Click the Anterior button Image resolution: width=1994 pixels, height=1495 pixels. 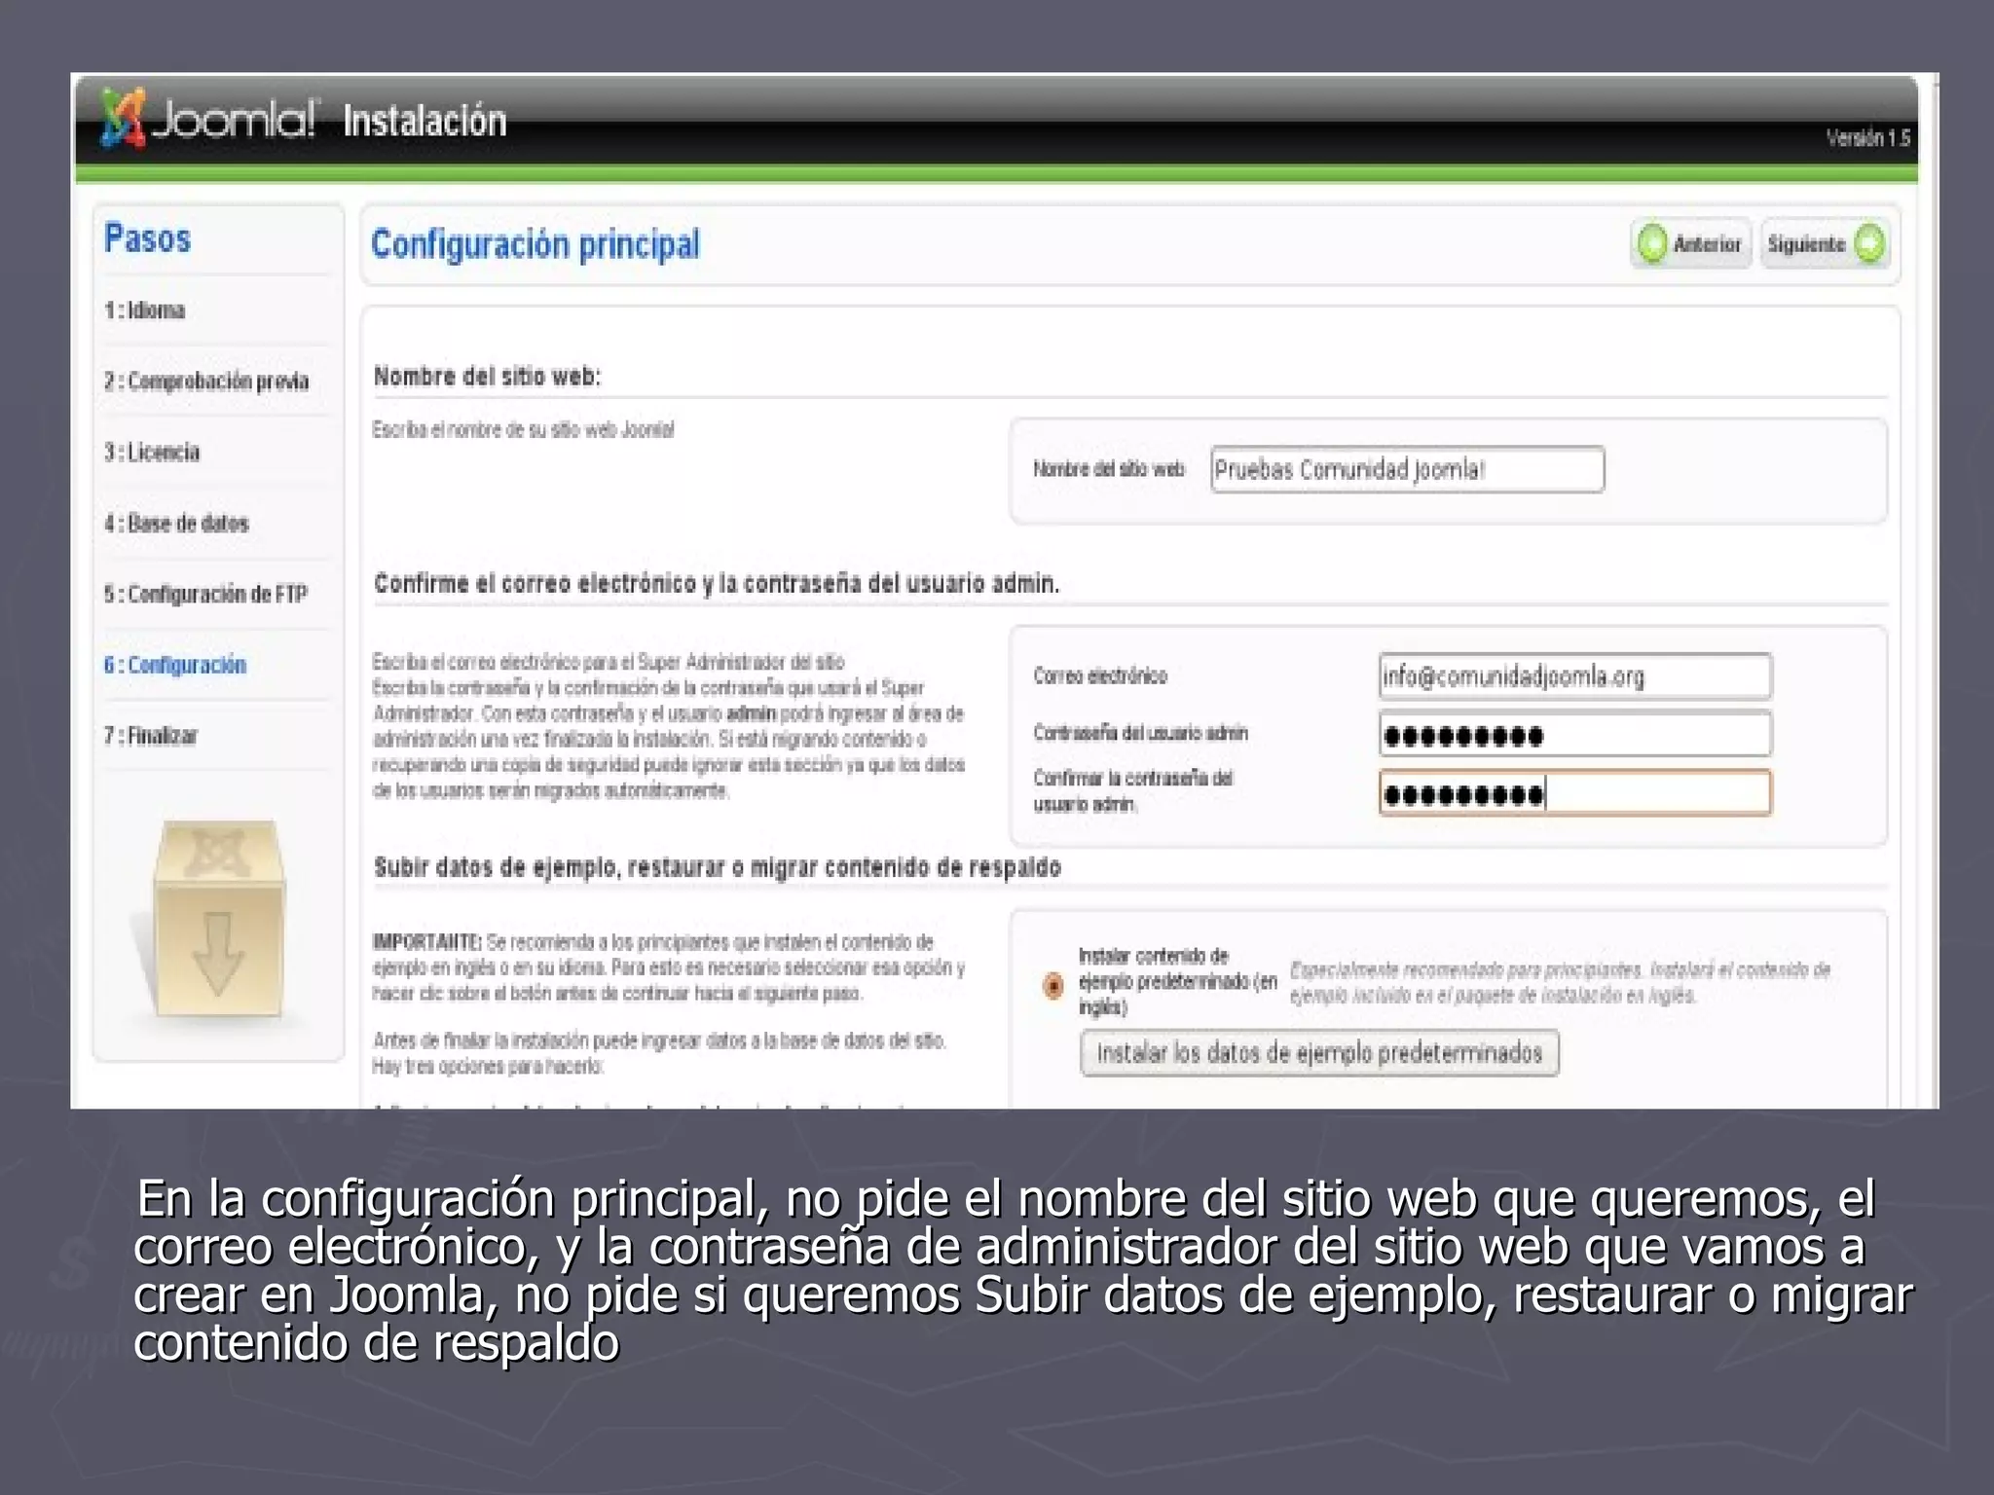(x=1691, y=243)
